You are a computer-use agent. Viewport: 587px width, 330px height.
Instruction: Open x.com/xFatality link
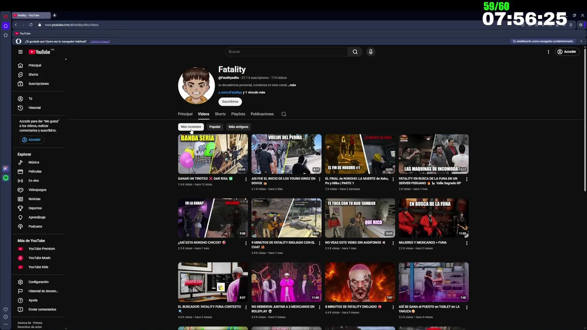230,93
